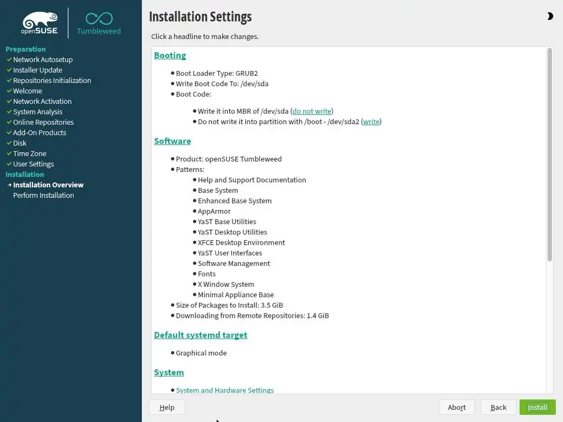Image resolution: width=563 pixels, height=422 pixels.
Task: Click the Disk step in sidebar
Action: [20, 143]
